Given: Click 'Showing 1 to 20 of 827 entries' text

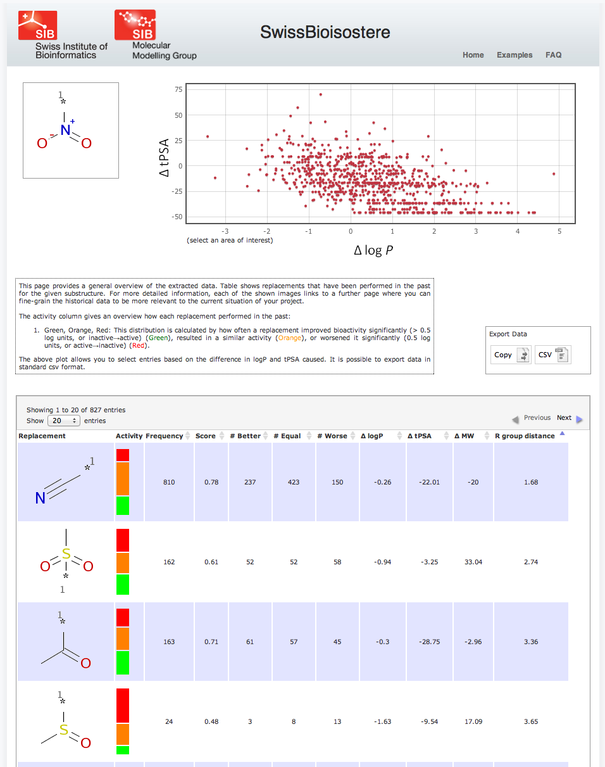Looking at the screenshot, I should pos(76,410).
